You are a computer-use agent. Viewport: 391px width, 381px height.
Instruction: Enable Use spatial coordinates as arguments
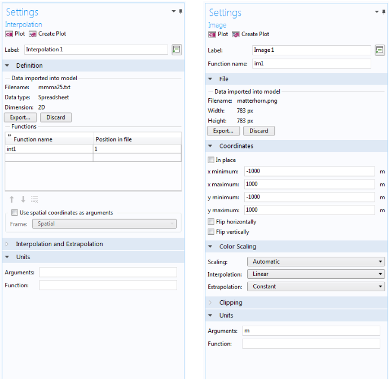point(15,212)
